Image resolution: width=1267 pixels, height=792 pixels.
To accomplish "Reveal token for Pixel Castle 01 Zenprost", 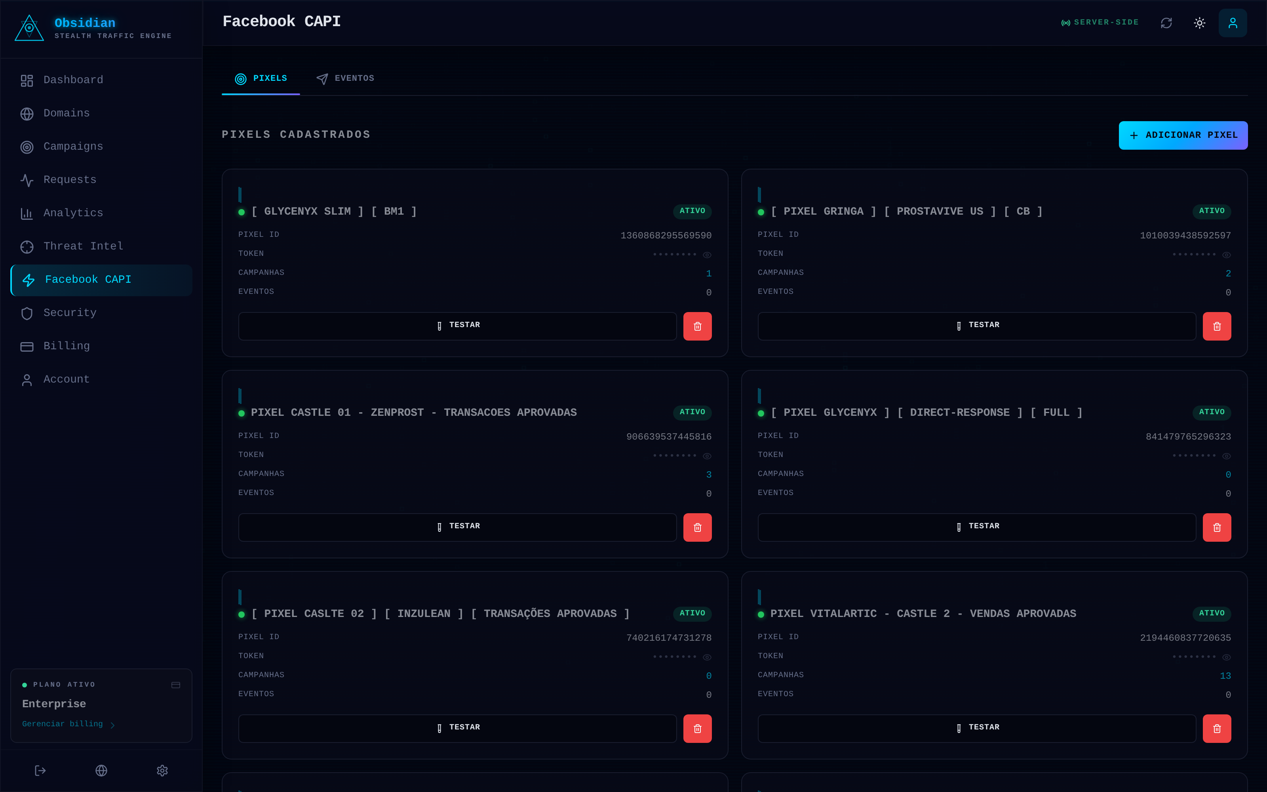I will [707, 456].
